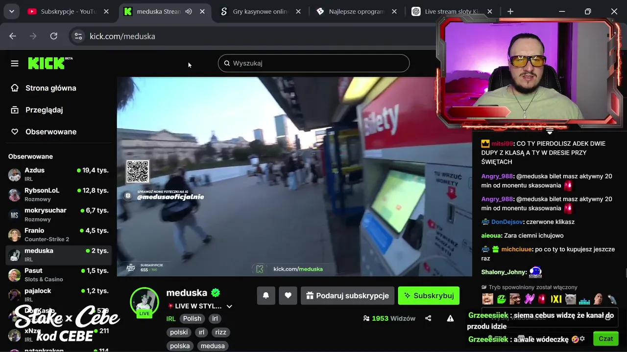The image size is (627, 352).
Task: Click the Strona główna home icon
Action: pos(15,88)
